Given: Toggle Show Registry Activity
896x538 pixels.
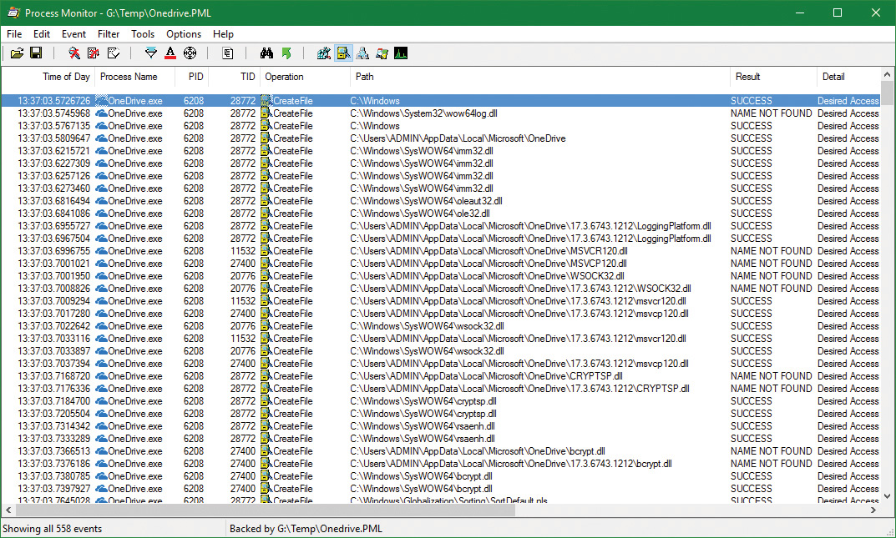Looking at the screenshot, I should point(324,53).
